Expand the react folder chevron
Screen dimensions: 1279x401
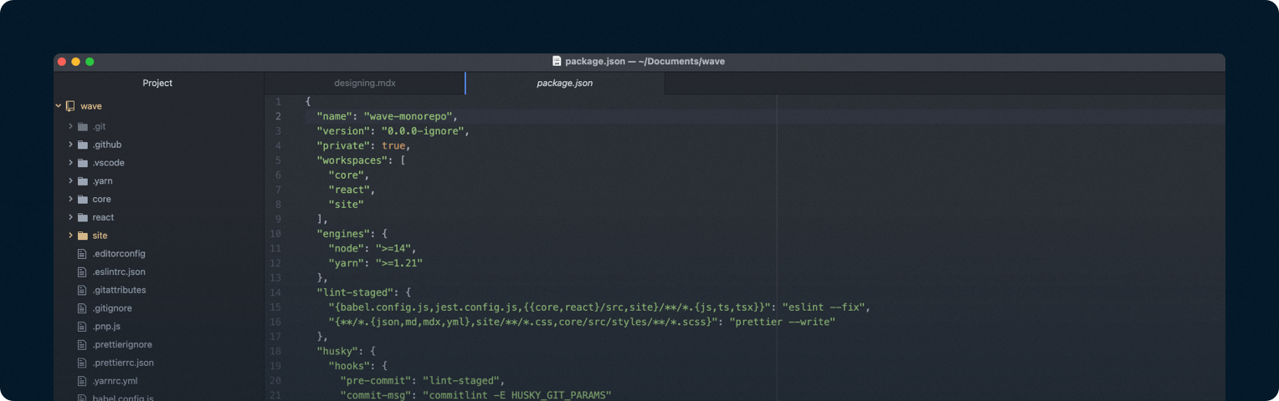71,218
